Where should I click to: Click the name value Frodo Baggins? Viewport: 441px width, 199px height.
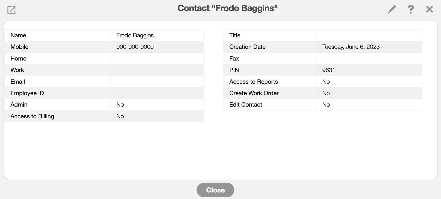tap(135, 35)
